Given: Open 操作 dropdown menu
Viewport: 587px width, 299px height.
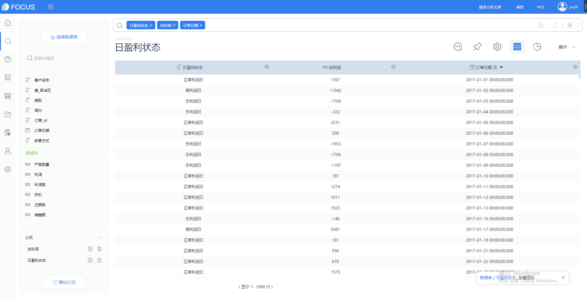Looking at the screenshot, I should click(567, 47).
